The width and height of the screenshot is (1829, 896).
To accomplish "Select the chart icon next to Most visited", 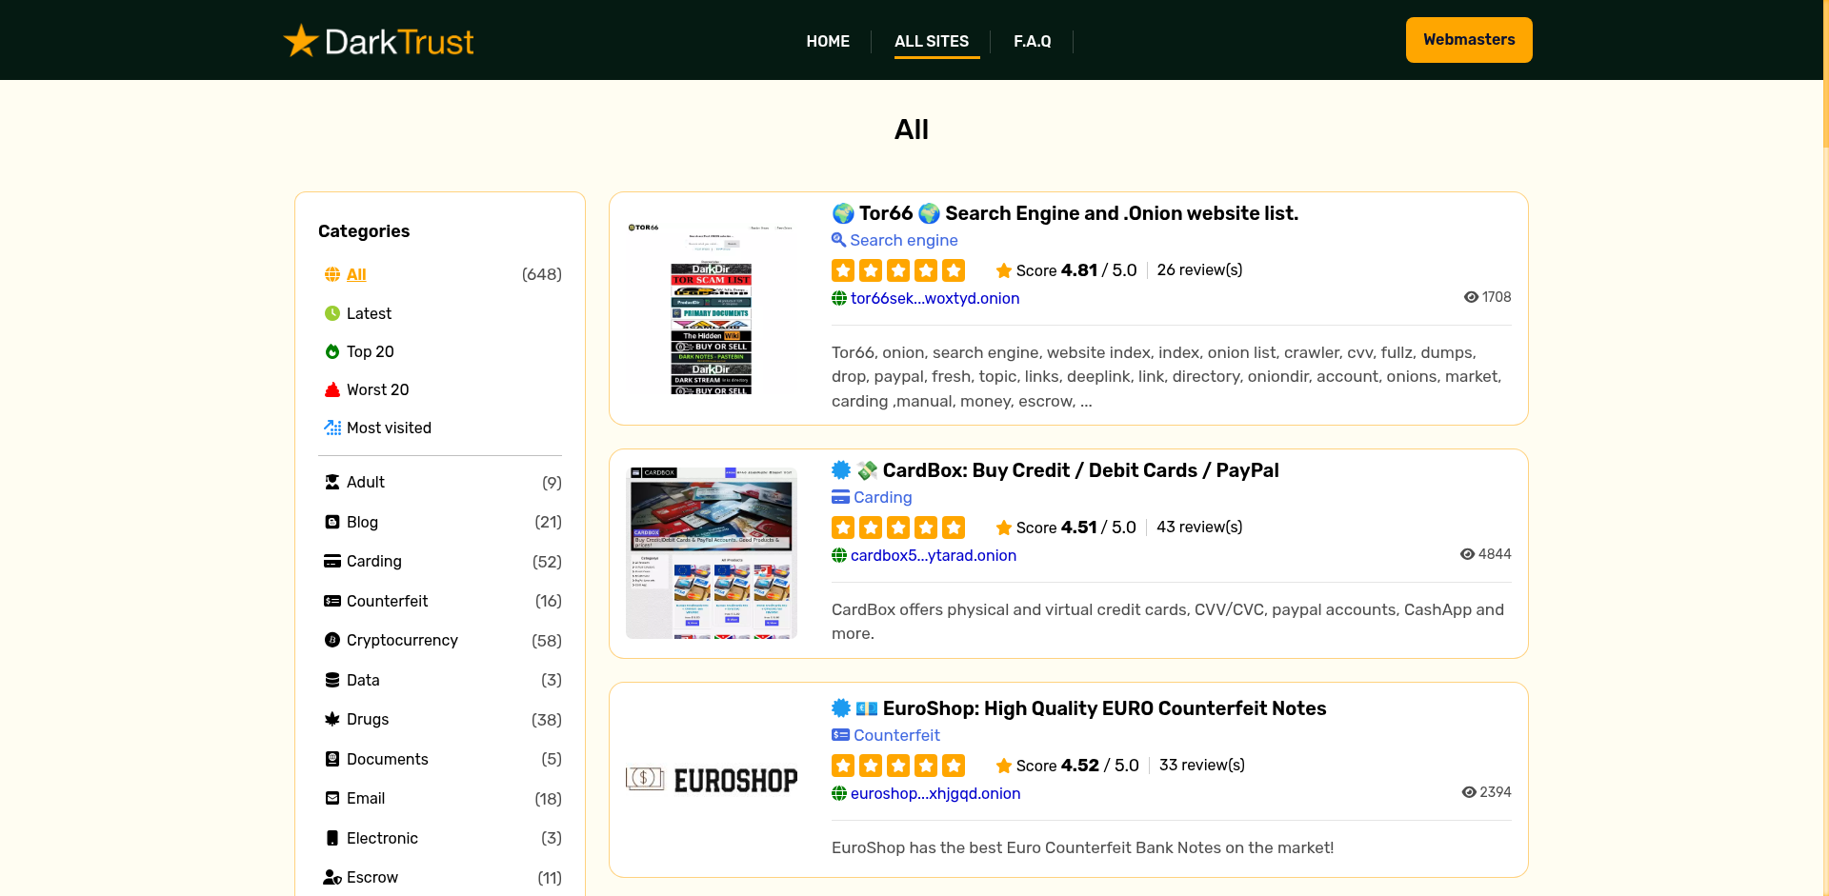I will (x=332, y=428).
